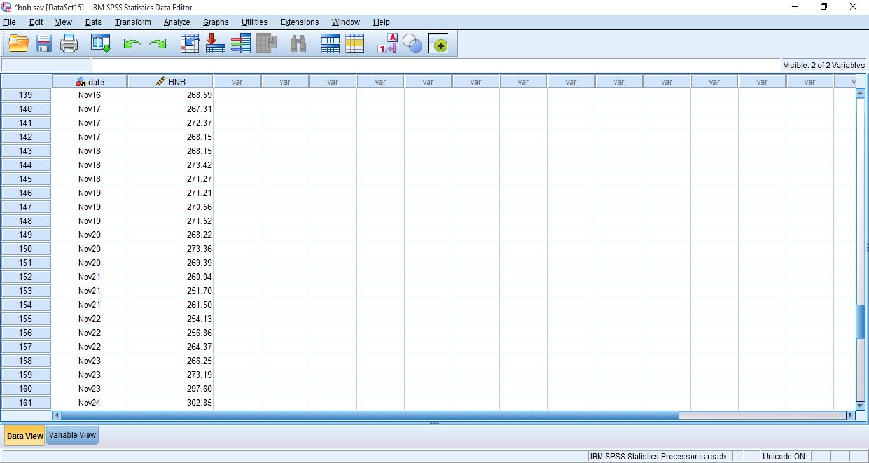Click BNB value 297.60
Image resolution: width=869 pixels, height=463 pixels.
point(170,389)
